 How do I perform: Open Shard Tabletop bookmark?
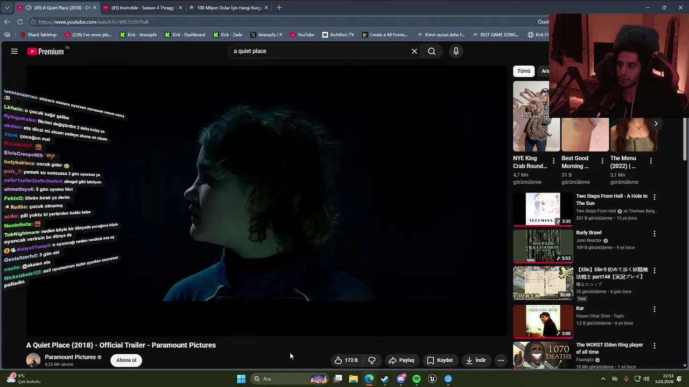(38, 34)
